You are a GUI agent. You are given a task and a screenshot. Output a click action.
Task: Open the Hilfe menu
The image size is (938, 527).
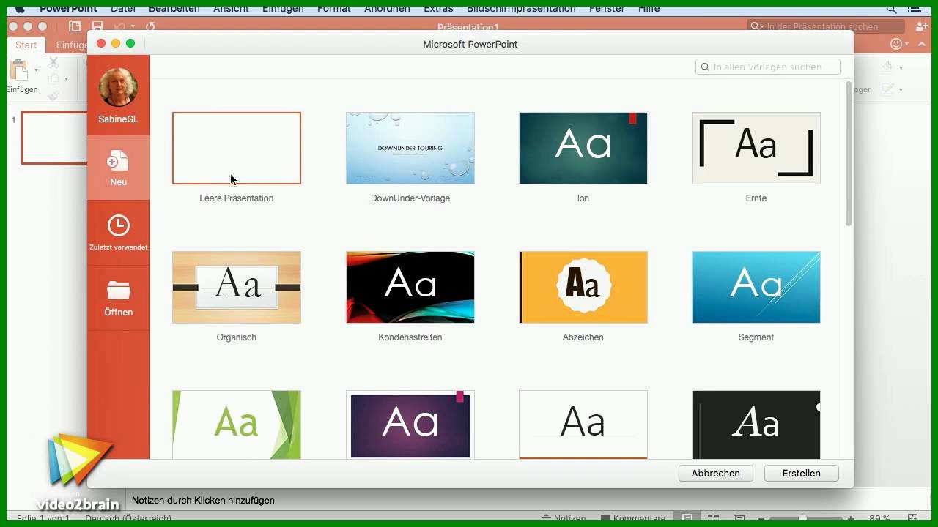649,8
